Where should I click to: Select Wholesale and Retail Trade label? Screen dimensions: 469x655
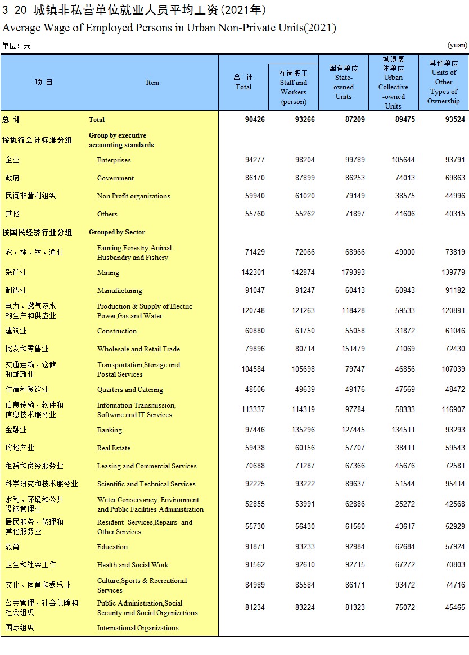tap(138, 349)
